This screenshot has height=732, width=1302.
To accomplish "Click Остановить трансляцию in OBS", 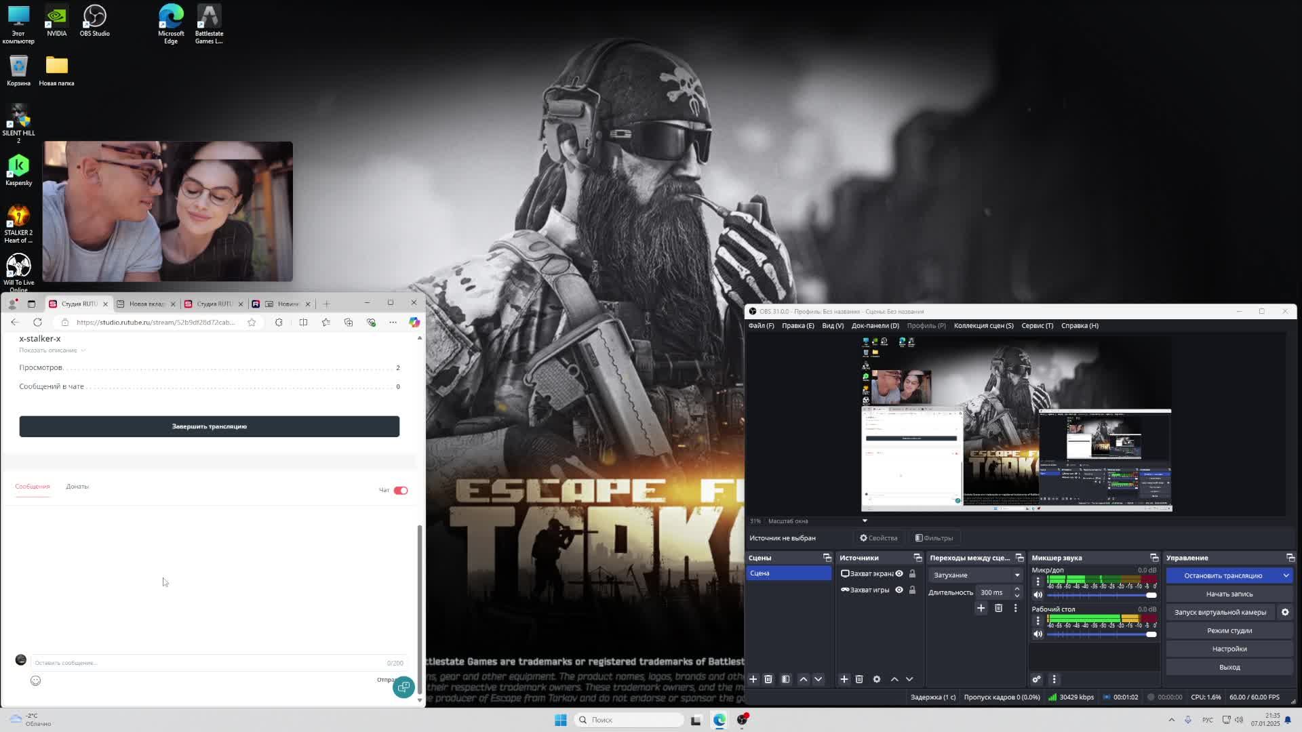I will coord(1223,575).
